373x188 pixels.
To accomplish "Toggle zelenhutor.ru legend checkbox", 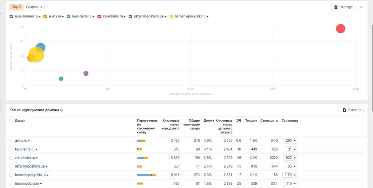I will coord(99,16).
